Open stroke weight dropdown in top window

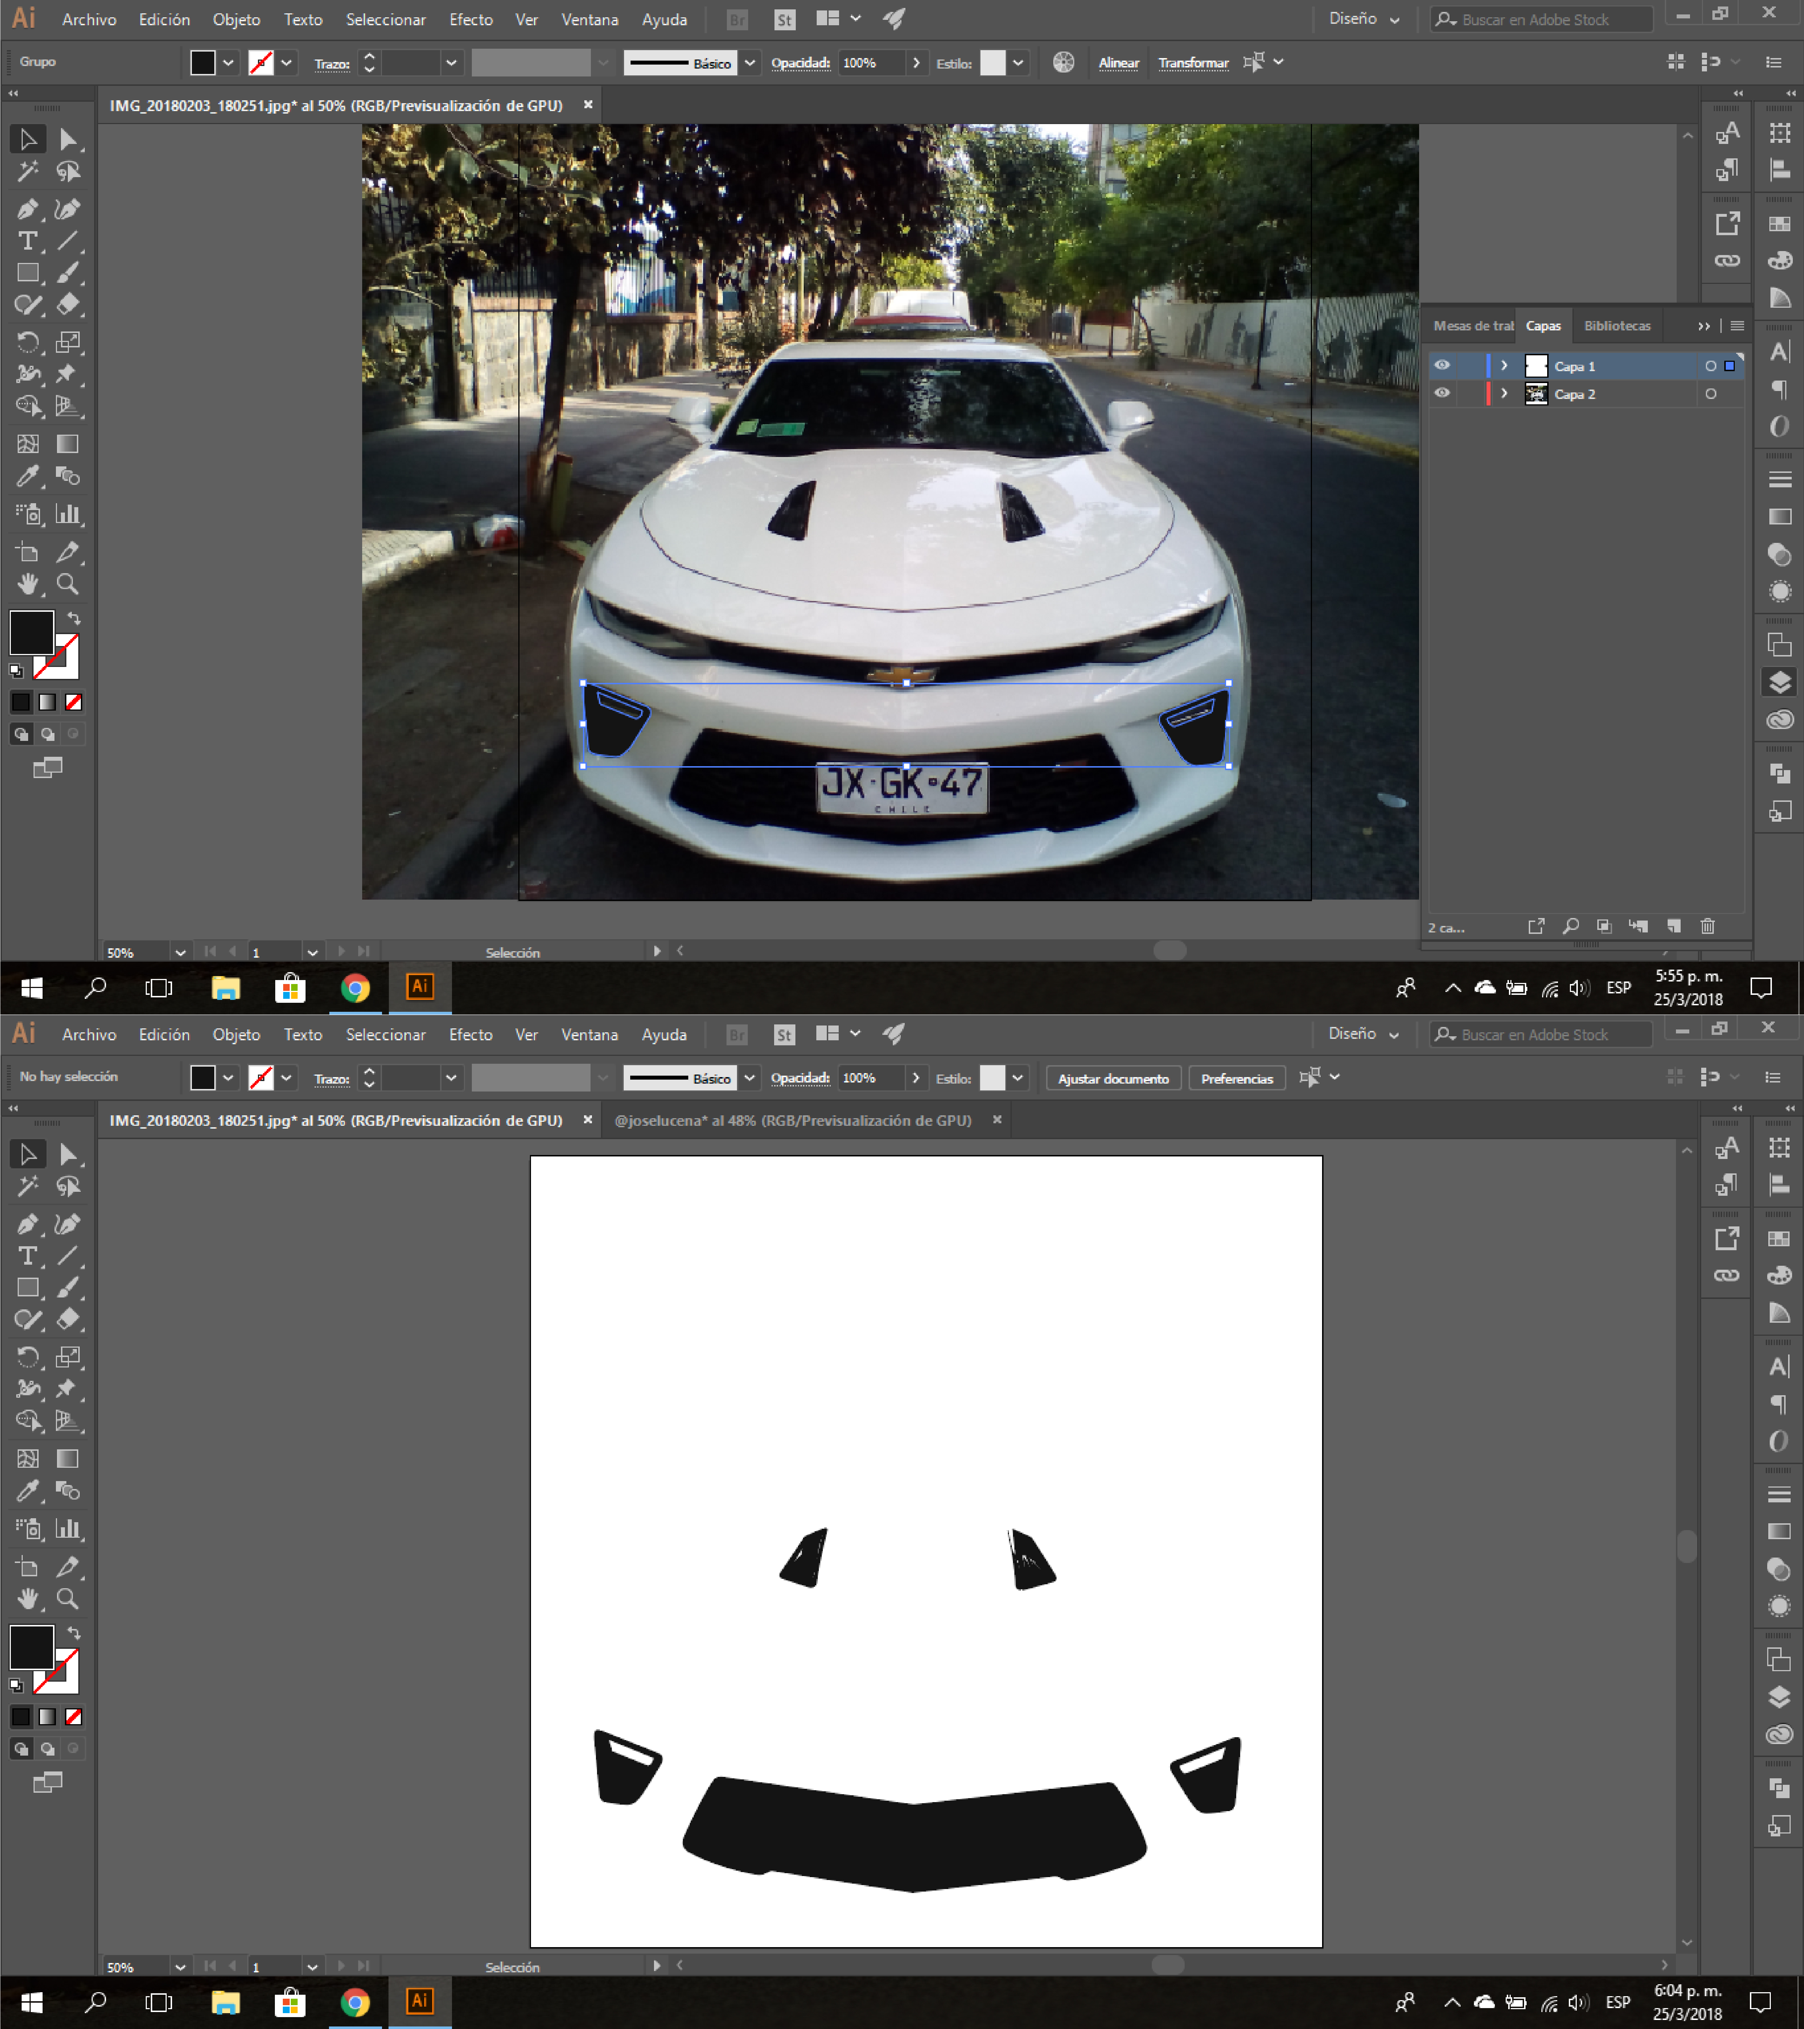(451, 62)
